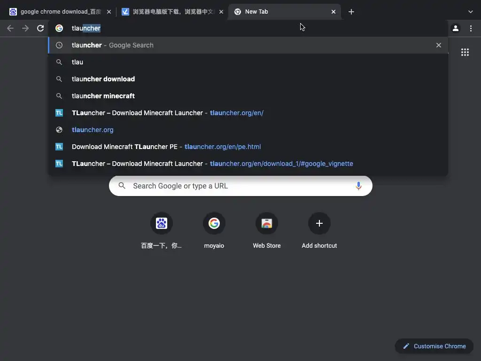Click into the tlauncher address bar text
Image resolution: width=481 pixels, height=361 pixels.
pos(86,28)
